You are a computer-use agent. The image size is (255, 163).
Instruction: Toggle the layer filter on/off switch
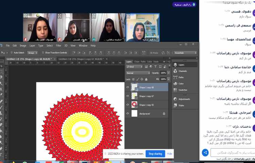coord(169,67)
